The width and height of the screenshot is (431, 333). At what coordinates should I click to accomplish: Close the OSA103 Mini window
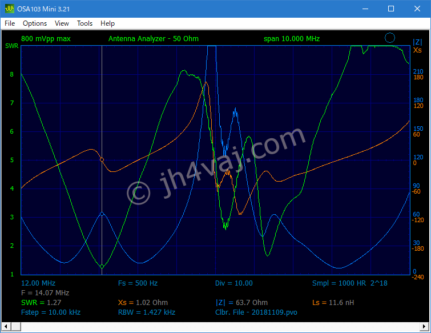(417, 9)
